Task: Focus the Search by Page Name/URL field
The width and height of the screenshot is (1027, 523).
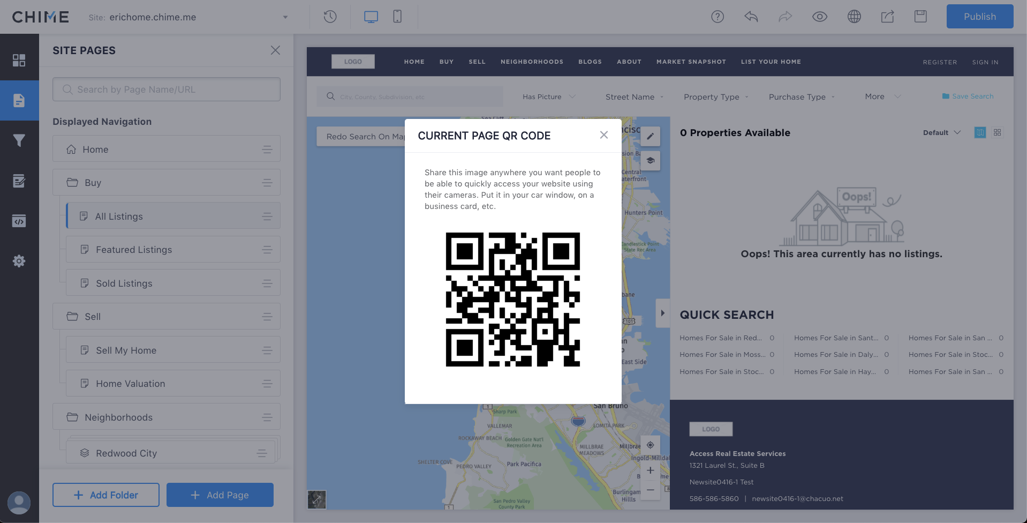Action: coord(167,89)
